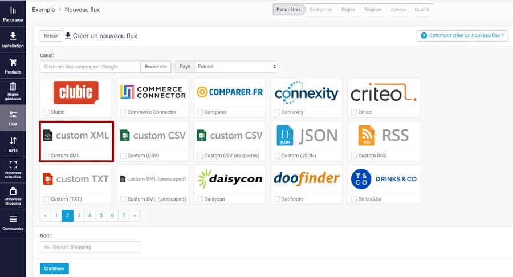Go to pagination page 1
This screenshot has width=513, height=277.
56,215
